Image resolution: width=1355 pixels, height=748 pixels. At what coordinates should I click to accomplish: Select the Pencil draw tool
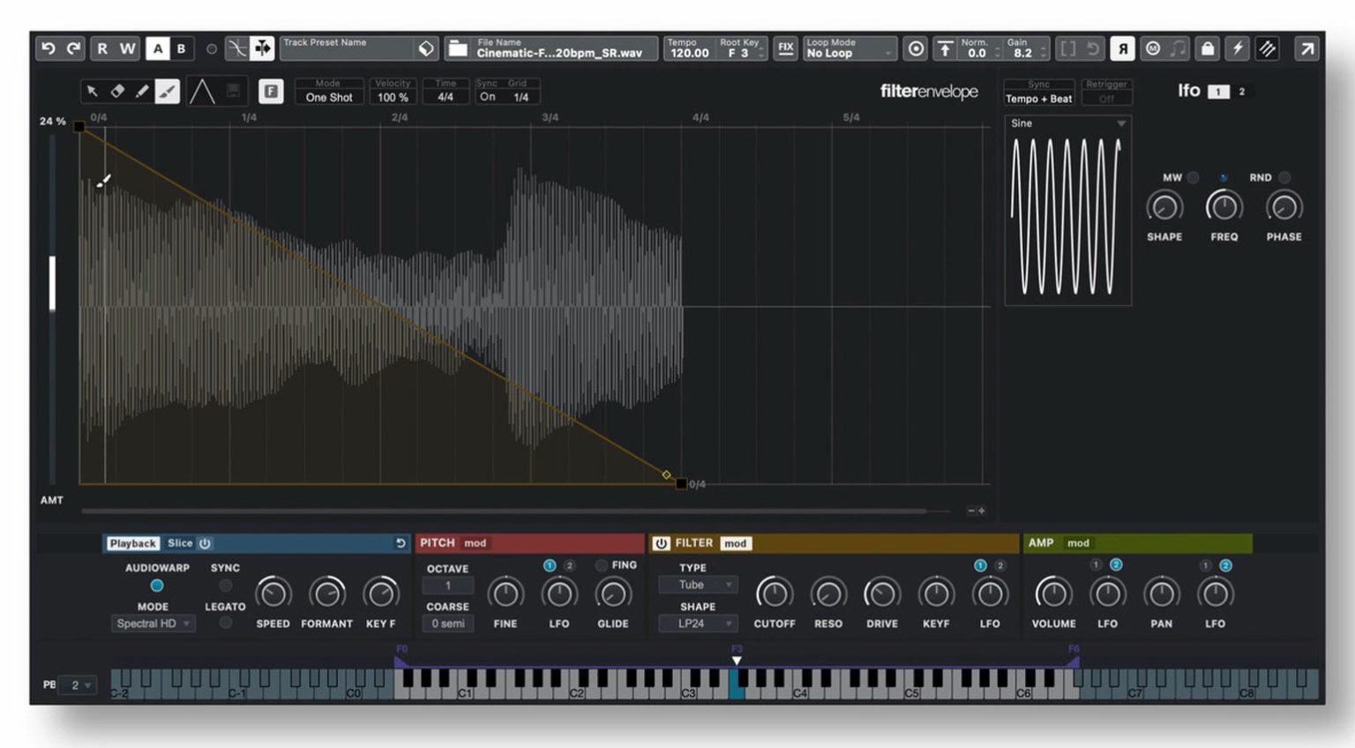142,91
